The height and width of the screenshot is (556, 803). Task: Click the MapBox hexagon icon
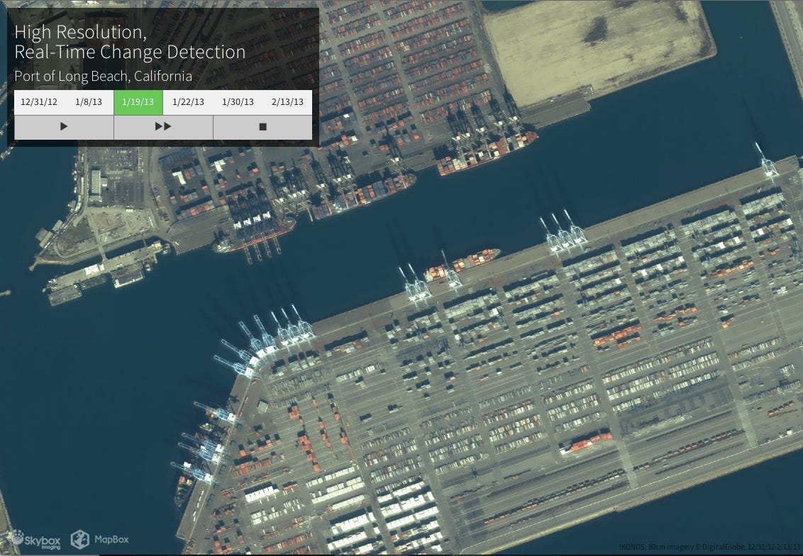[x=78, y=539]
